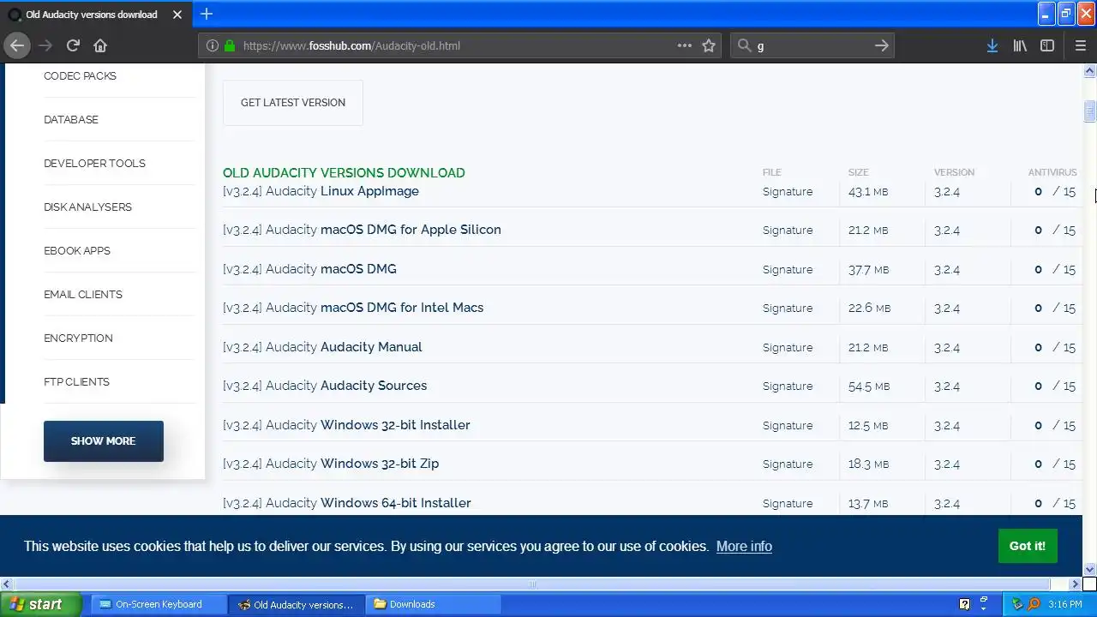This screenshot has width=1097, height=617.
Task: Switch to Old Audacity versions taskbar button
Action: tap(297, 604)
